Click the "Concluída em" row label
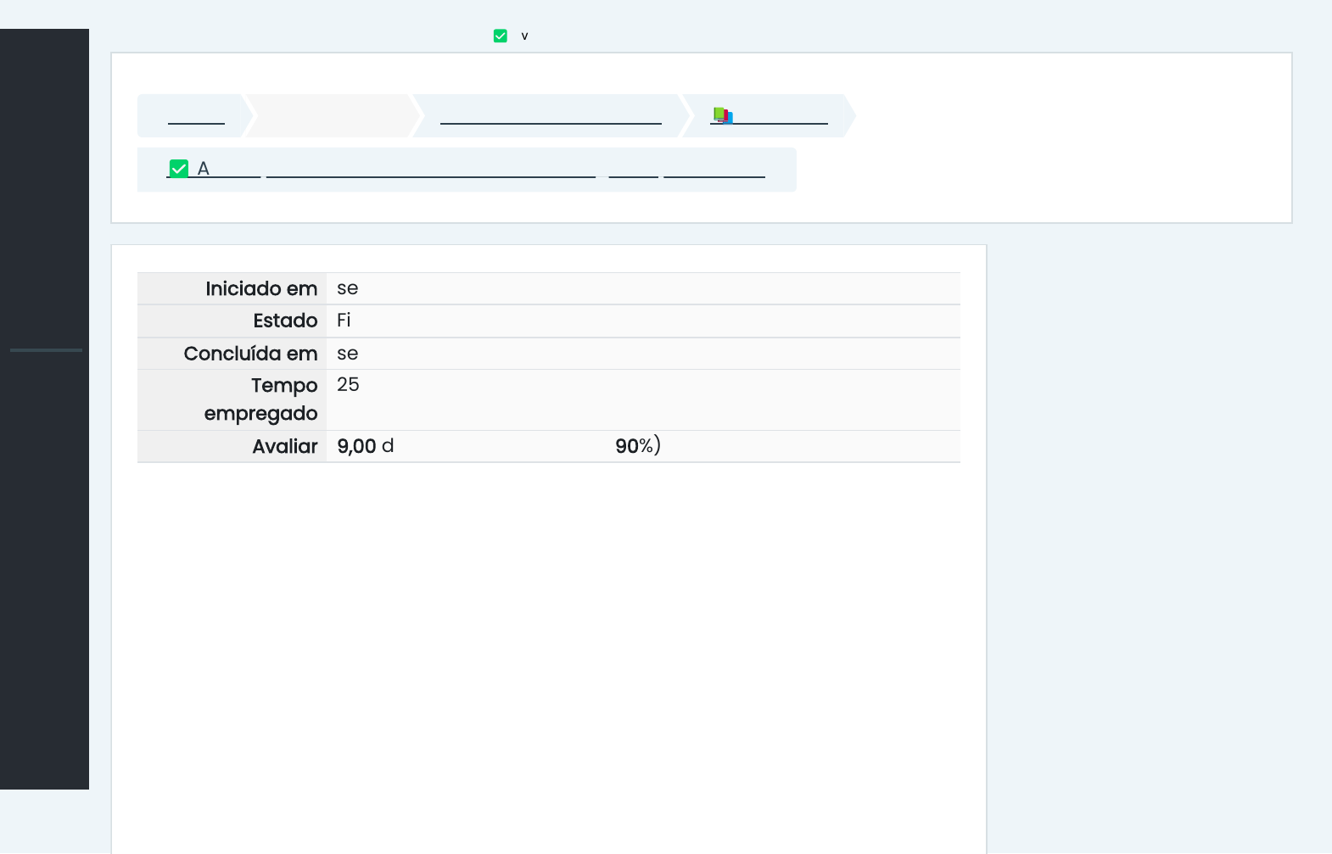Screen dimensions: 1332x854 tap(250, 354)
